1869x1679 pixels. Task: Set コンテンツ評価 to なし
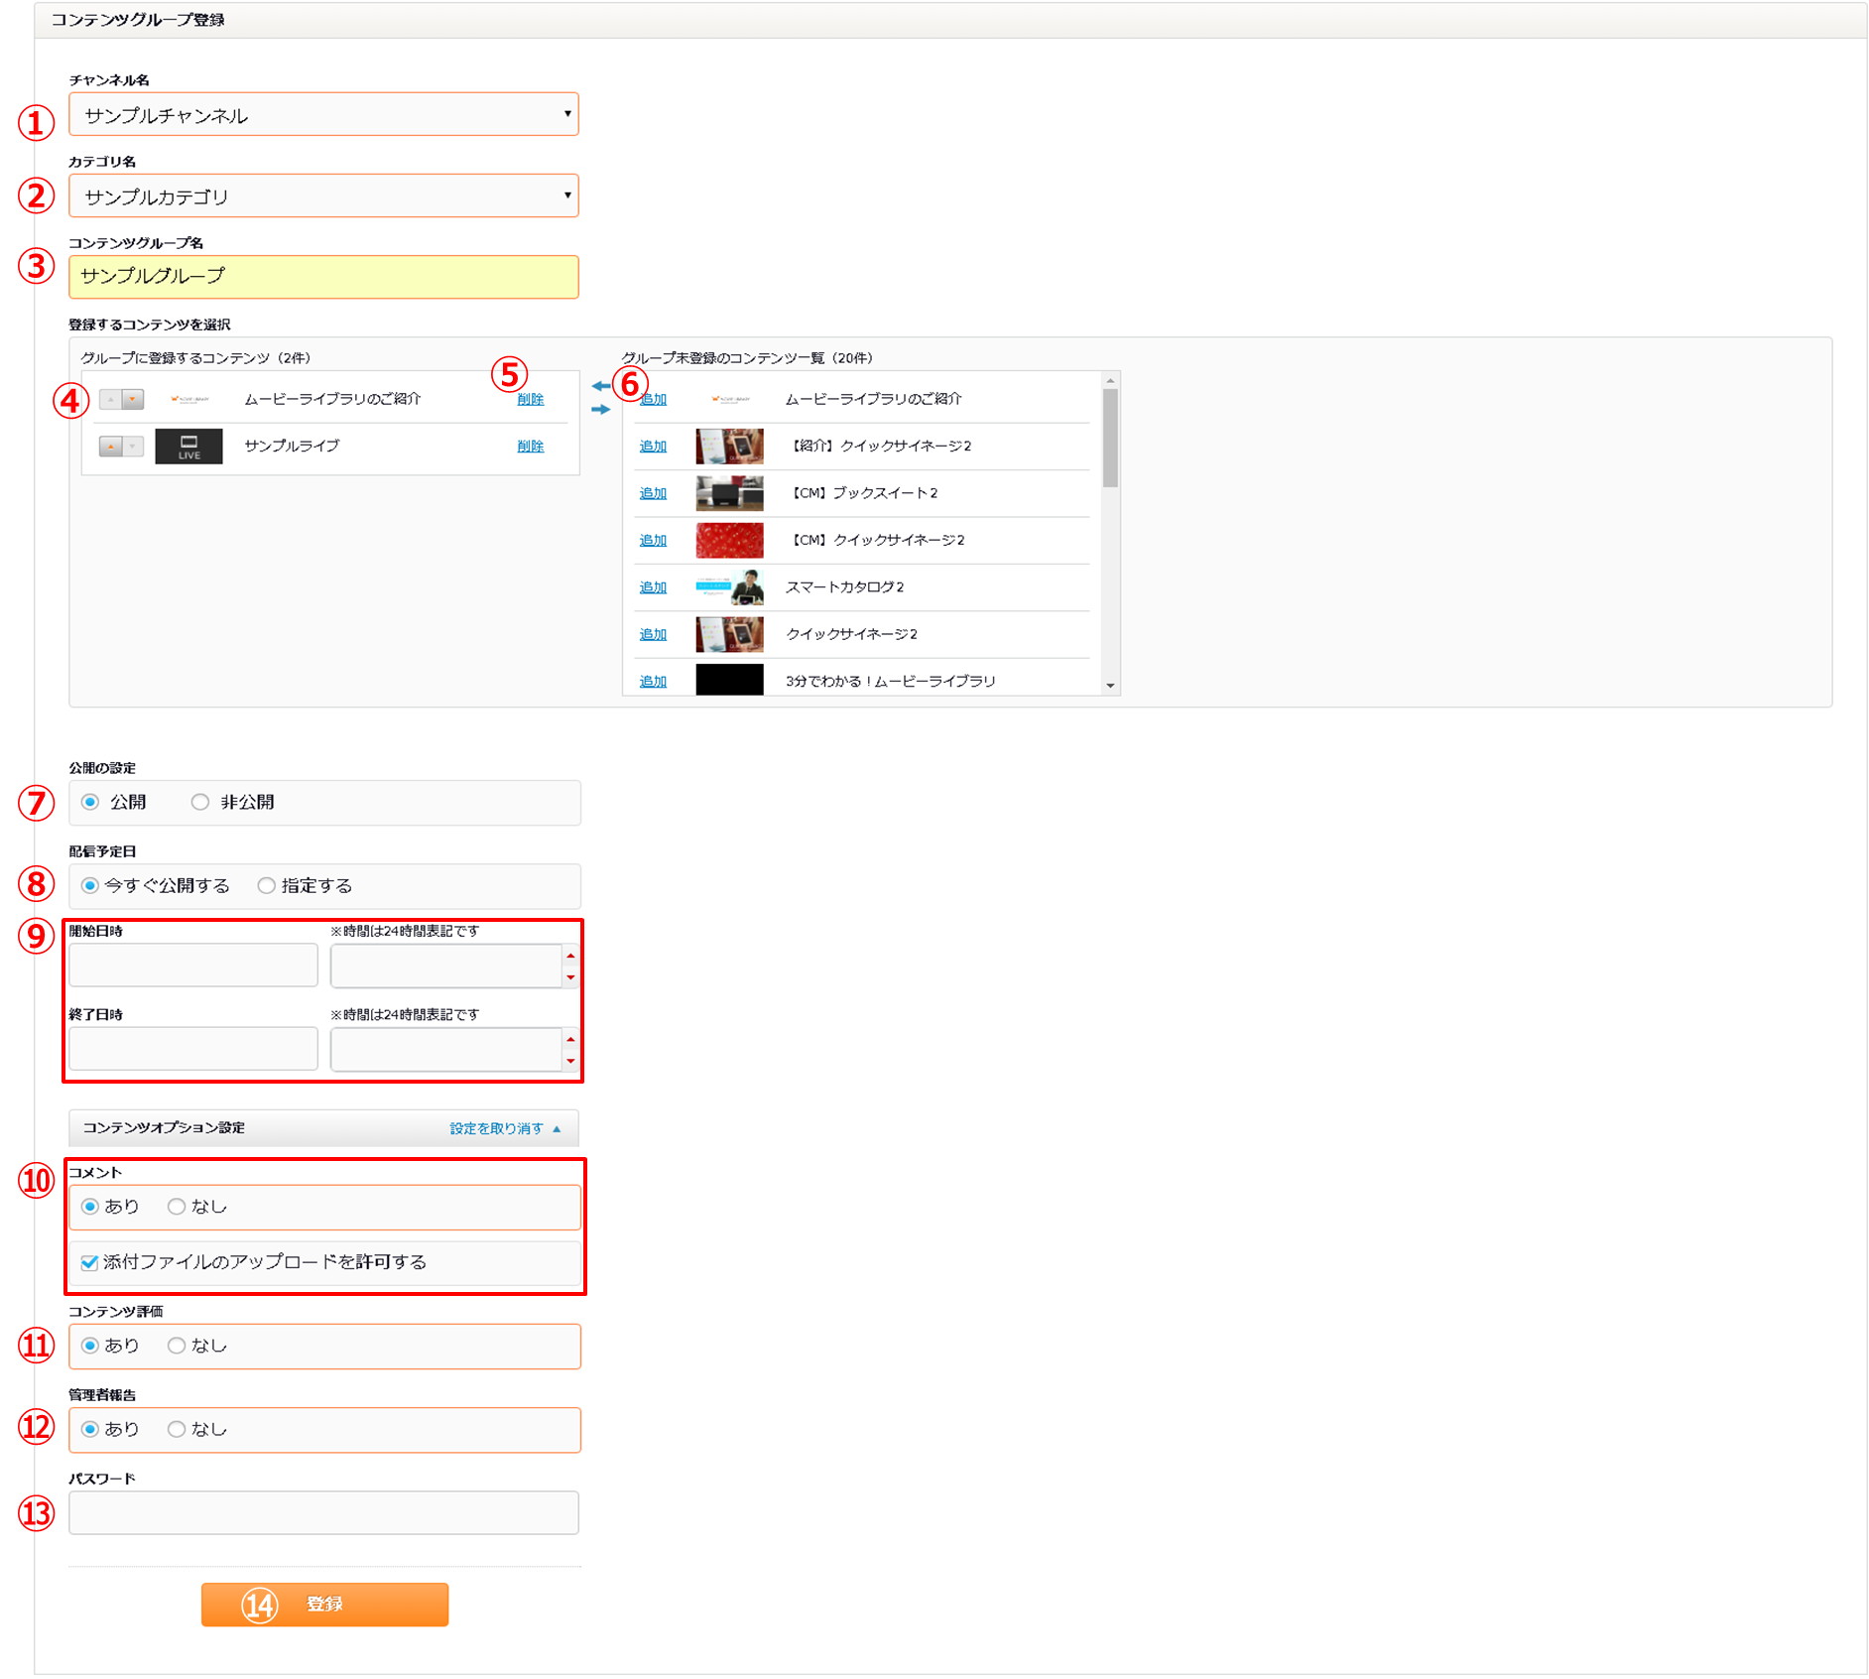coord(177,1346)
